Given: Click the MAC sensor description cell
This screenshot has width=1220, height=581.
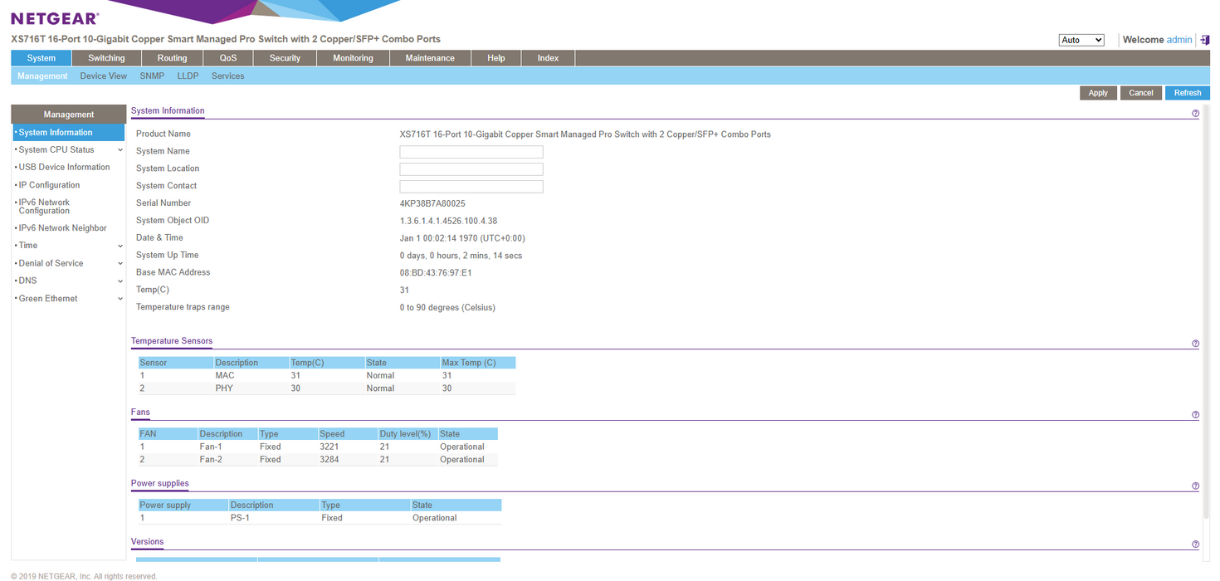Looking at the screenshot, I should [x=225, y=376].
